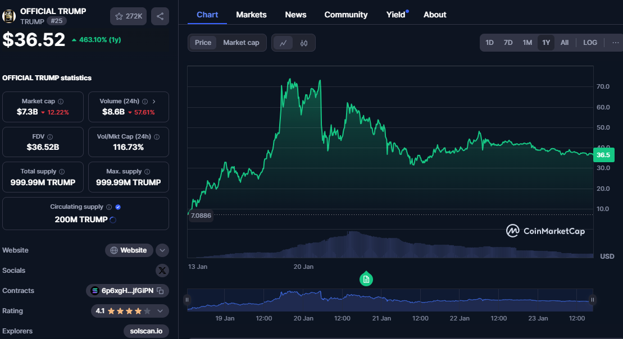
Task: Open the Volume (24h) details arrow
Action: pyautogui.click(x=154, y=102)
